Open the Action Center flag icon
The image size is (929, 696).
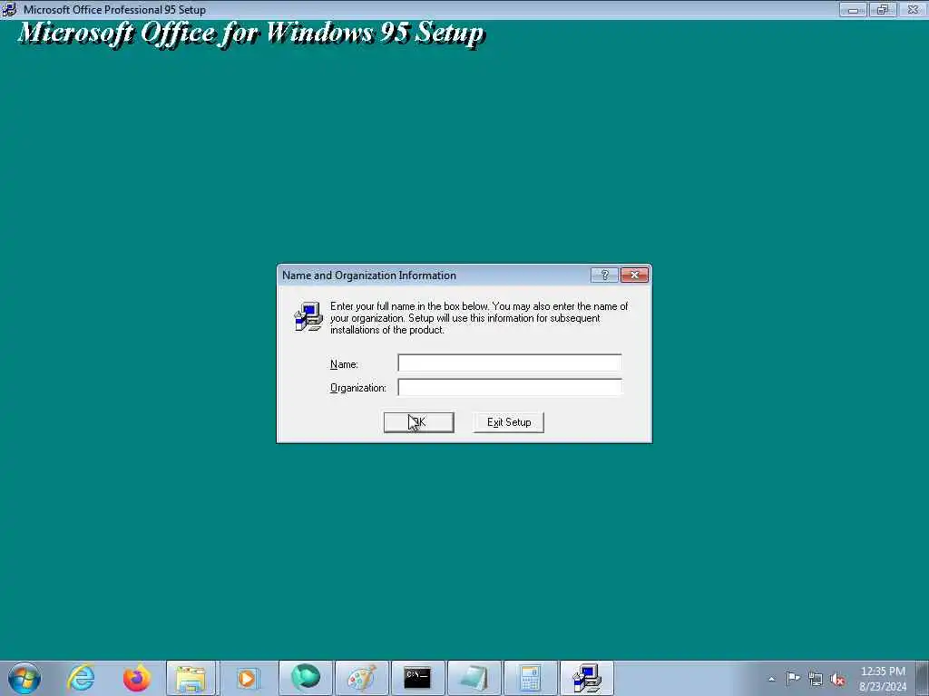tap(793, 678)
